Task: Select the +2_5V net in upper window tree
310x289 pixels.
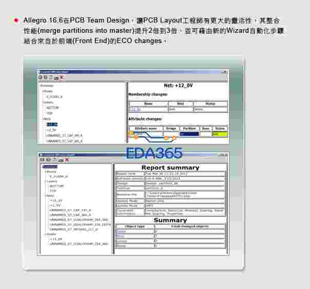Action: 52,130
